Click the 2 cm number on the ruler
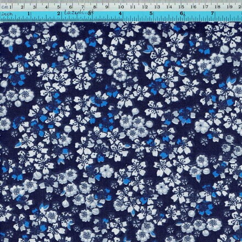 (x=22, y=7)
